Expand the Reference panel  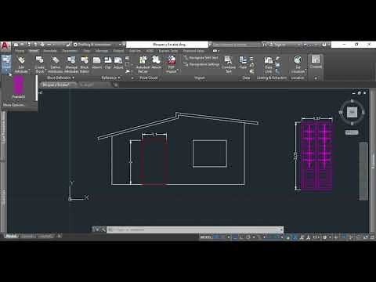point(110,78)
